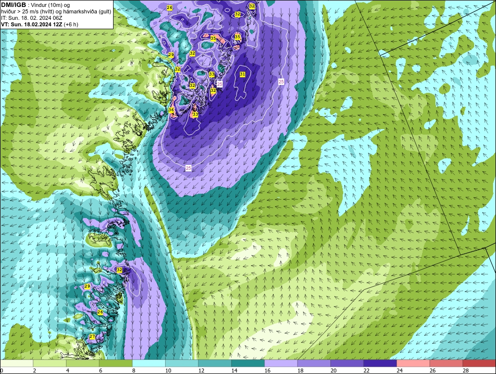The width and height of the screenshot is (496, 374).
Task: Click the 0–2 m/s cream legend swatch
Action: click(x=17, y=363)
